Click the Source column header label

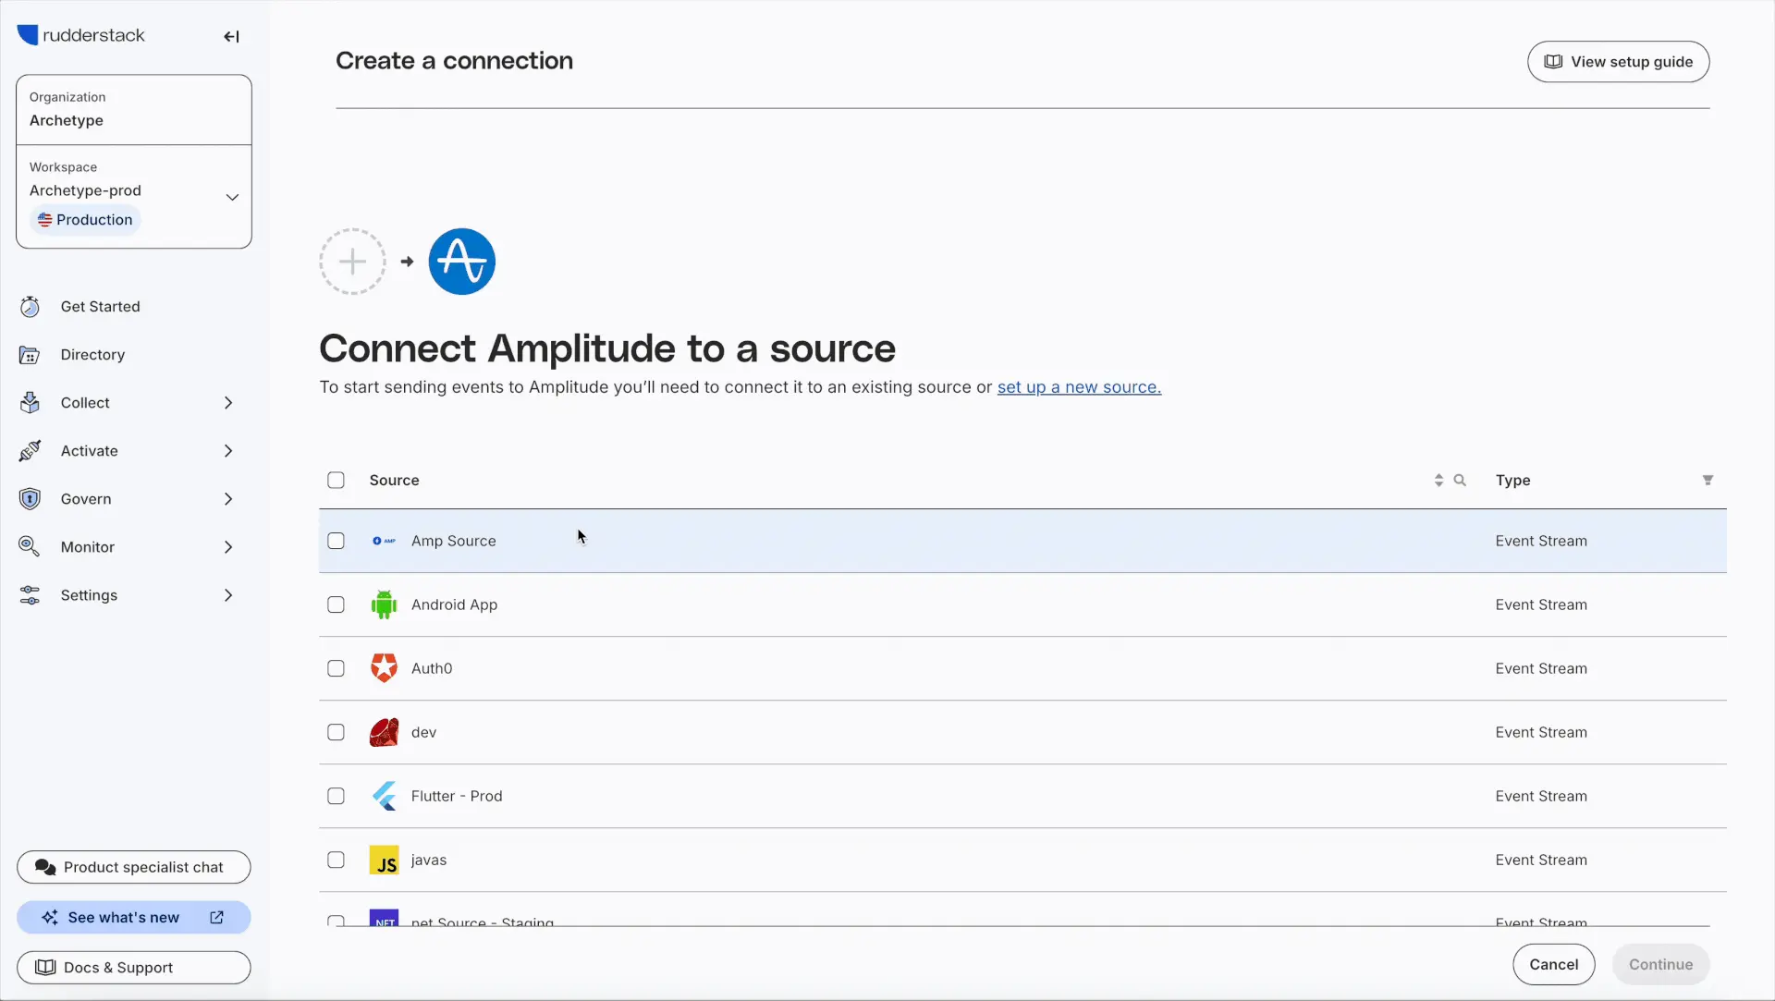(394, 480)
